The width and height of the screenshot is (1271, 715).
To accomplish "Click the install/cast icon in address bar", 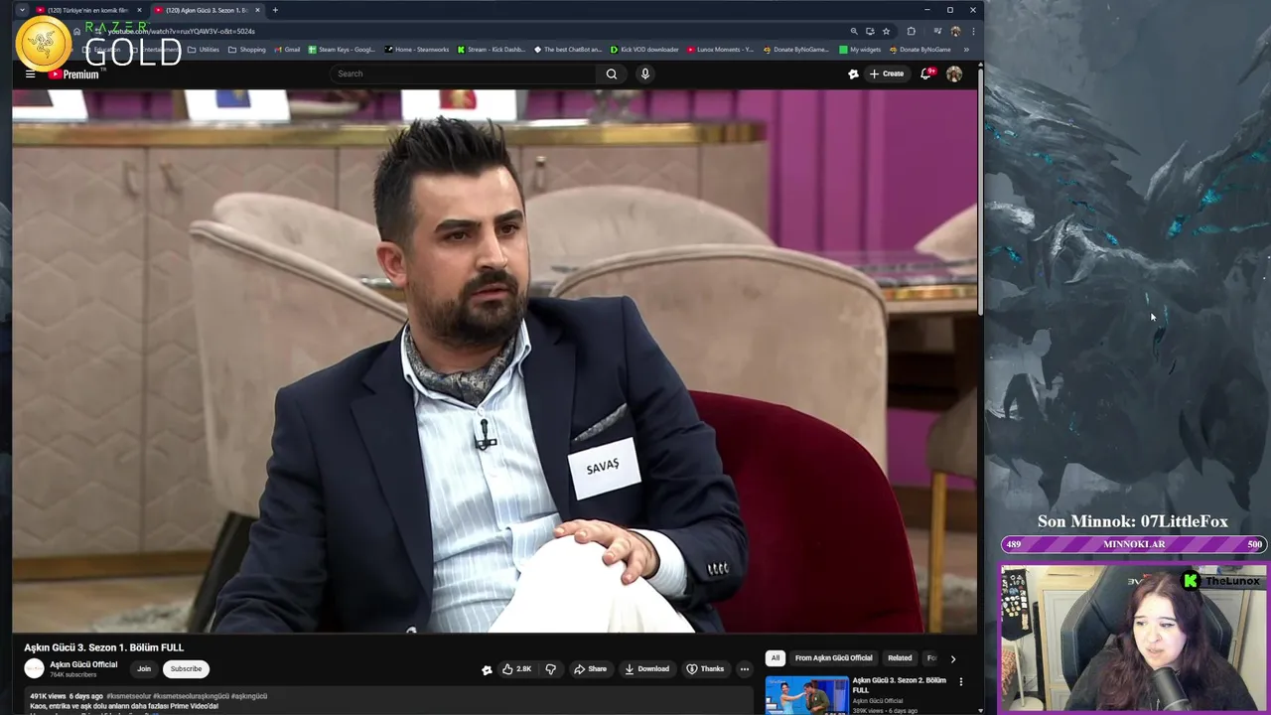I will click(870, 31).
